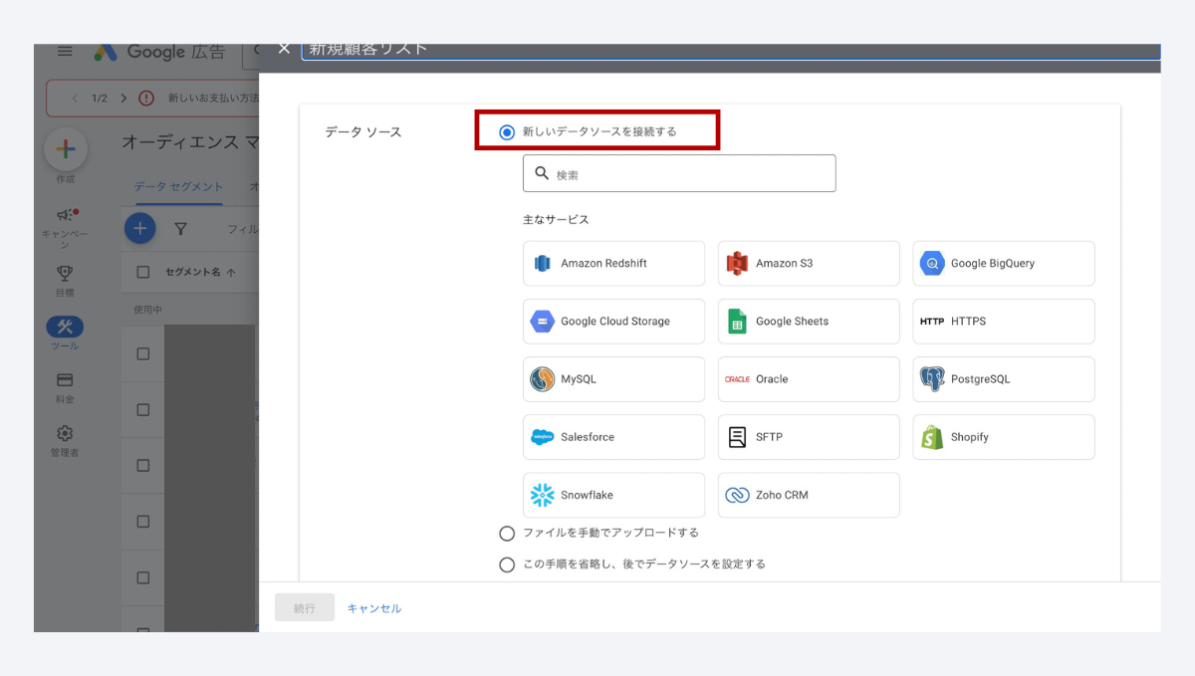The width and height of the screenshot is (1195, 676).
Task: Open the hamburger main menu
Action: point(65,52)
